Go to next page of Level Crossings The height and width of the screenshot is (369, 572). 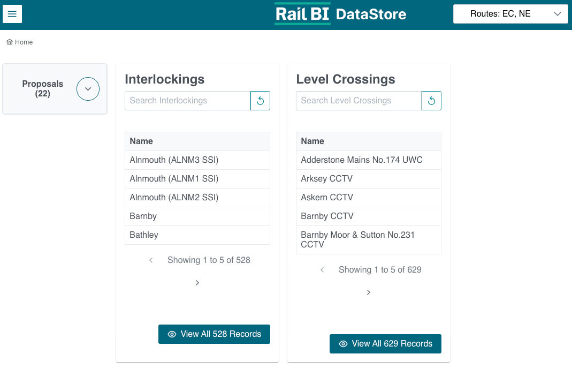pyautogui.click(x=369, y=292)
